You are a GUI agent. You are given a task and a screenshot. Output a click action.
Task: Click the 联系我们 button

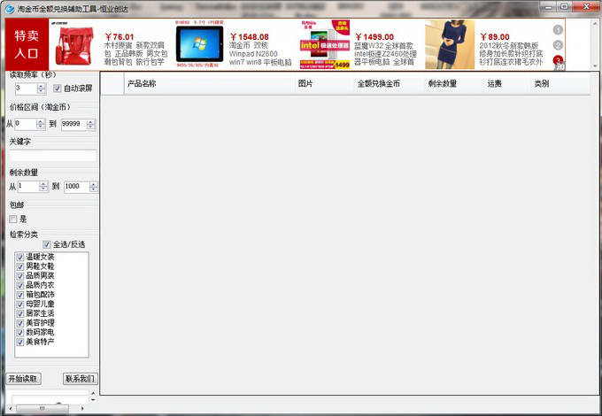(81, 379)
